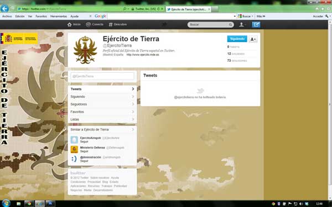
Task: Open Photoshop from the taskbar
Action: pos(50,204)
